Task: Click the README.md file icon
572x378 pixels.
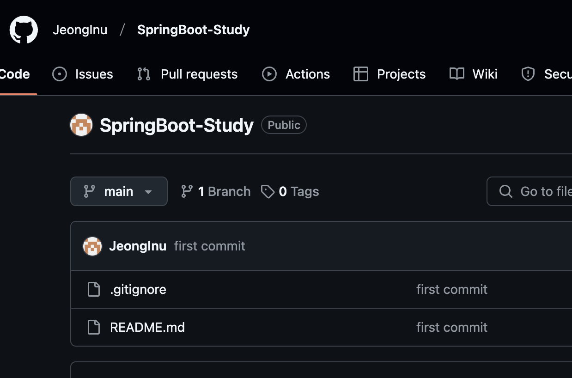Action: point(94,327)
